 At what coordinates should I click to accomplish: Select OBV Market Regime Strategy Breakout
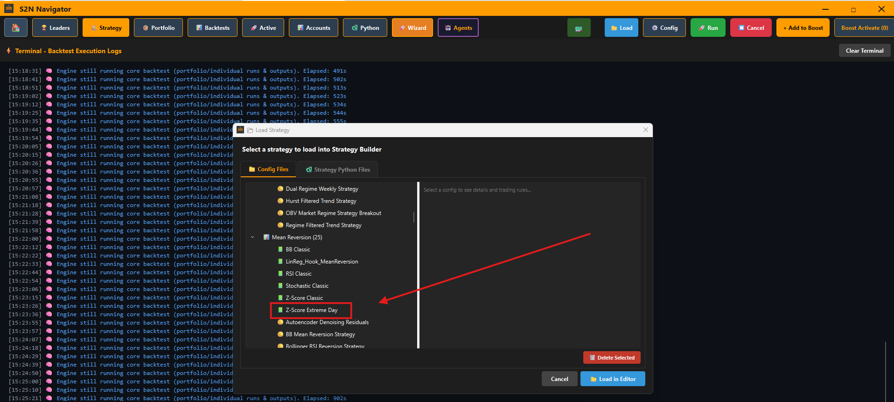333,213
